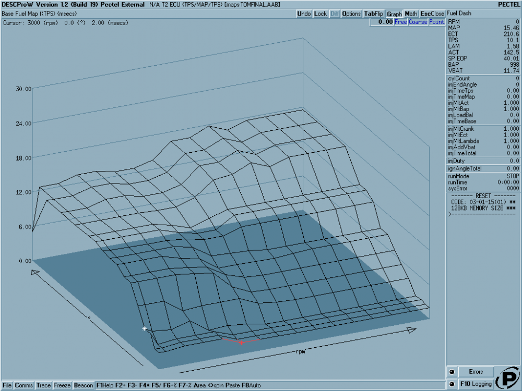Image resolution: width=522 pixels, height=391 pixels.
Task: Switch cursor stepping to Coarse
Action: (x=418, y=22)
